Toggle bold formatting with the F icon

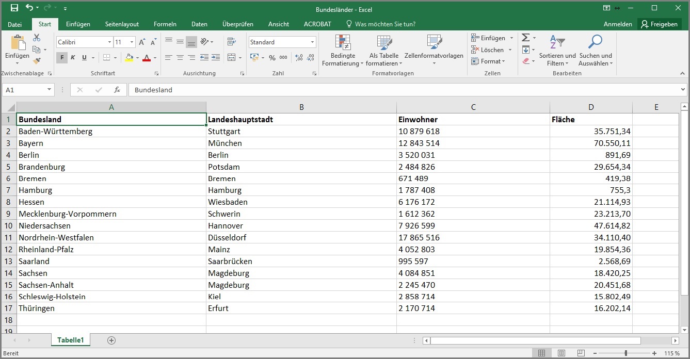click(x=61, y=57)
